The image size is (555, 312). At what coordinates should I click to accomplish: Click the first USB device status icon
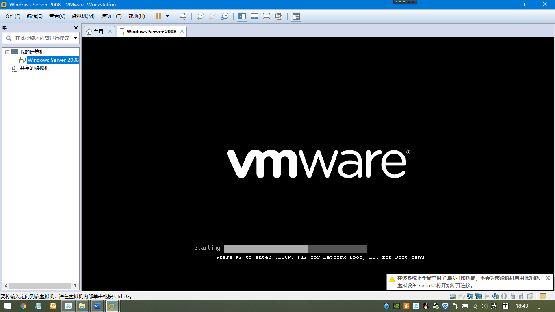513,296
